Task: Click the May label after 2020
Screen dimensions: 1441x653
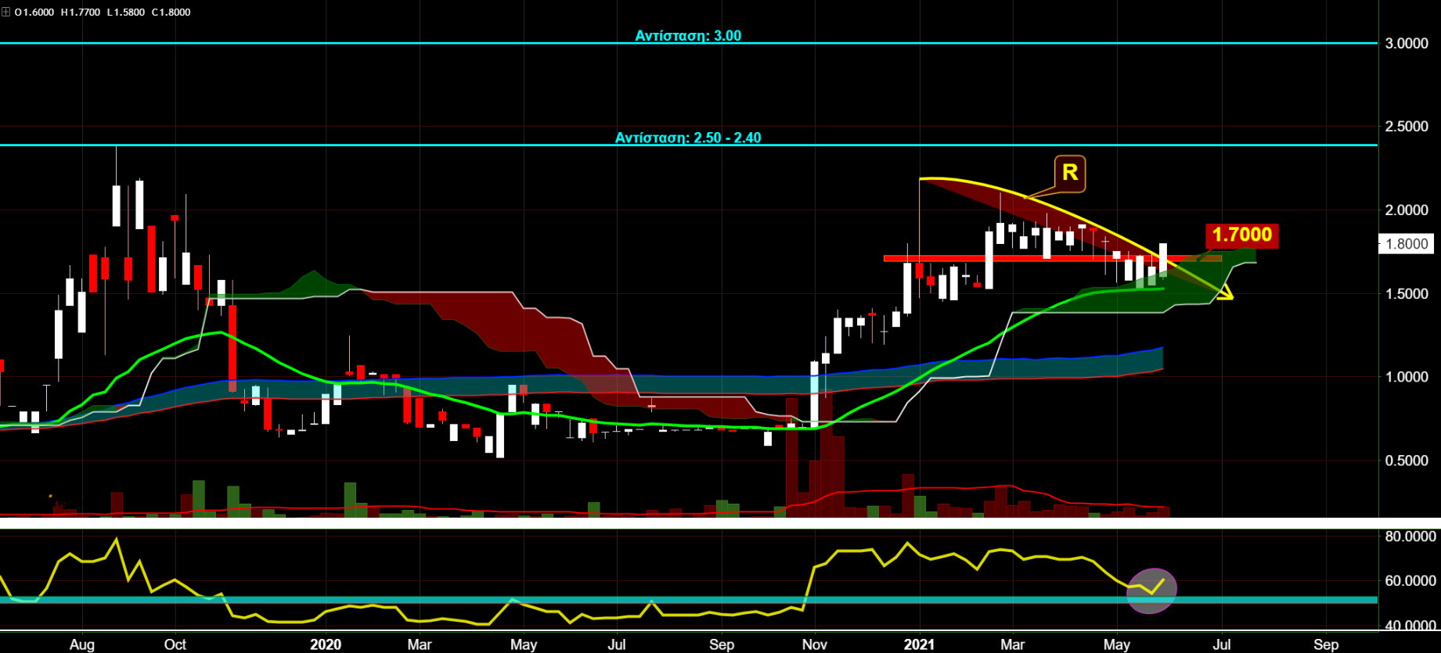Action: [524, 644]
